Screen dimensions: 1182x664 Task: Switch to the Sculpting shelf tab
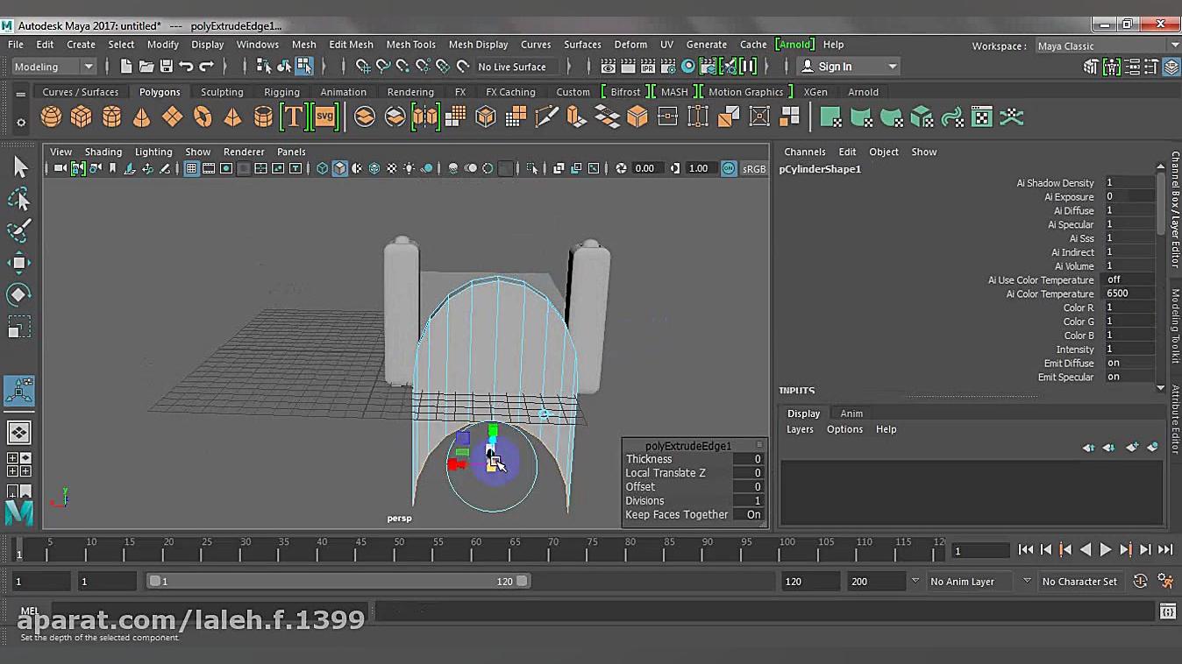click(x=222, y=92)
